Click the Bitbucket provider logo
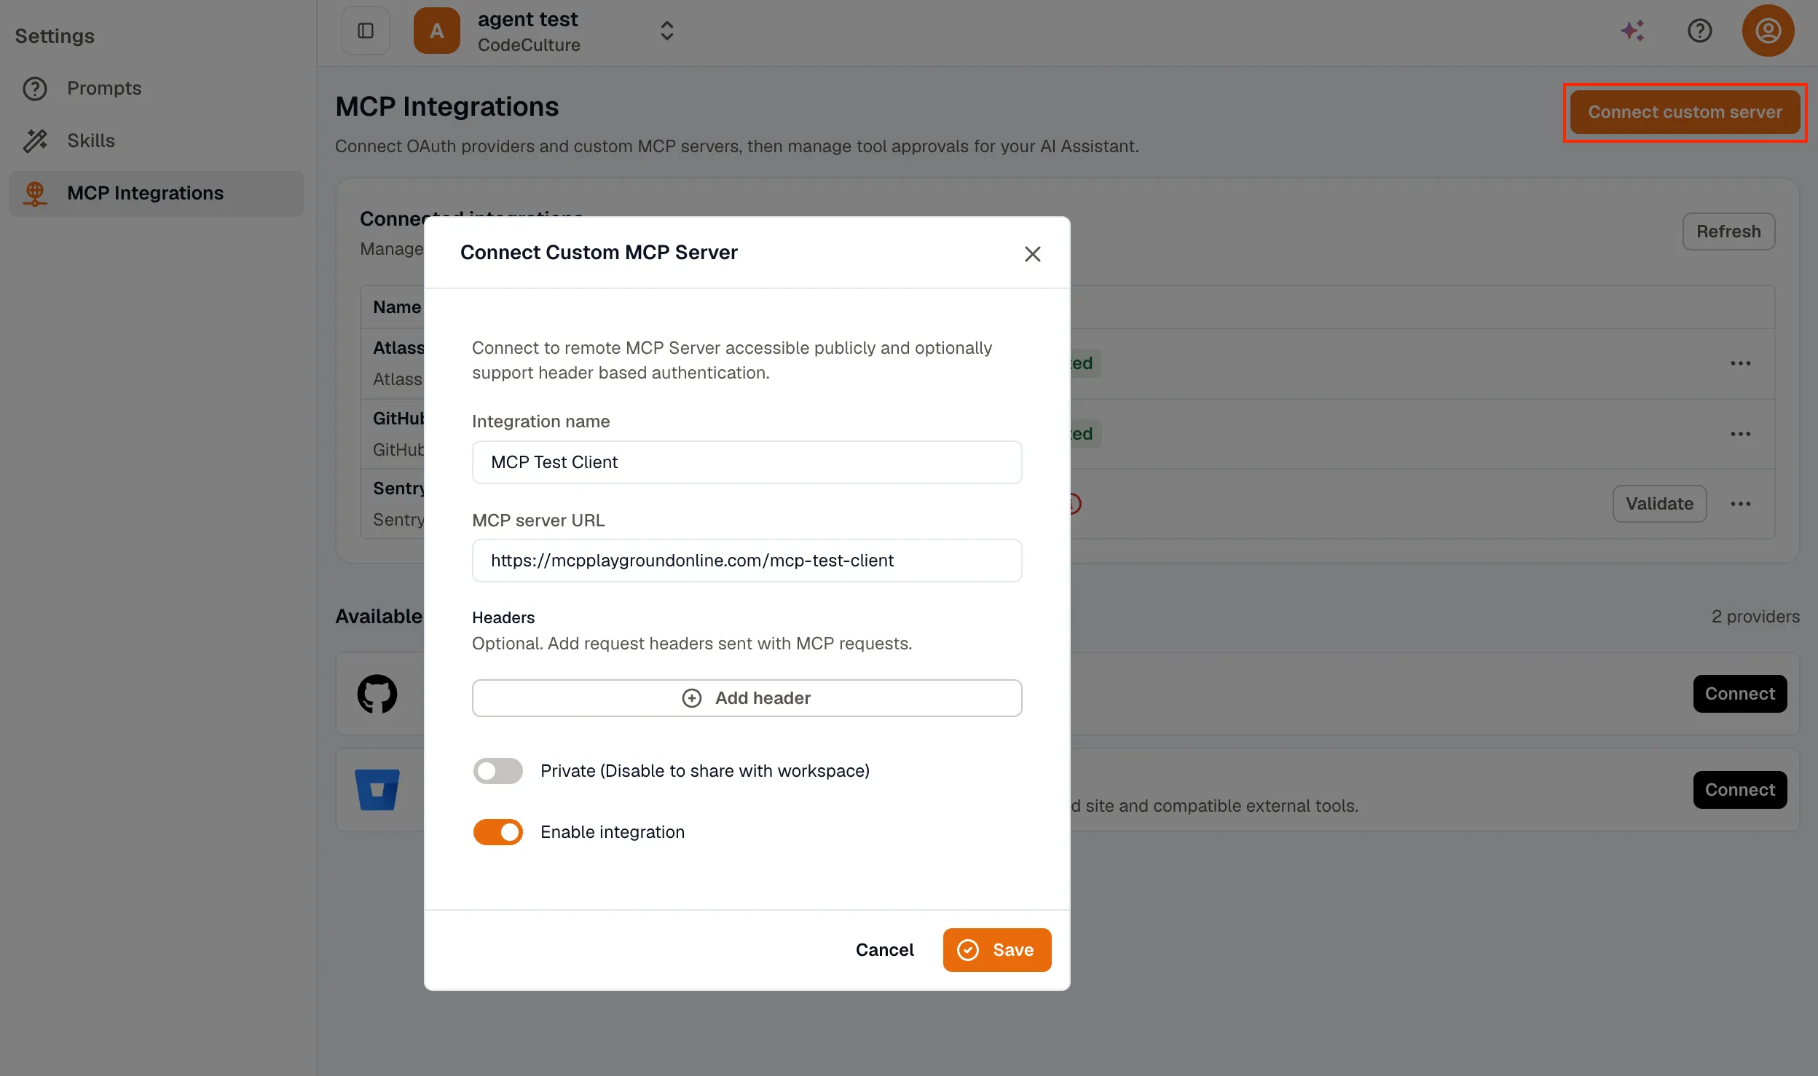 coord(377,790)
